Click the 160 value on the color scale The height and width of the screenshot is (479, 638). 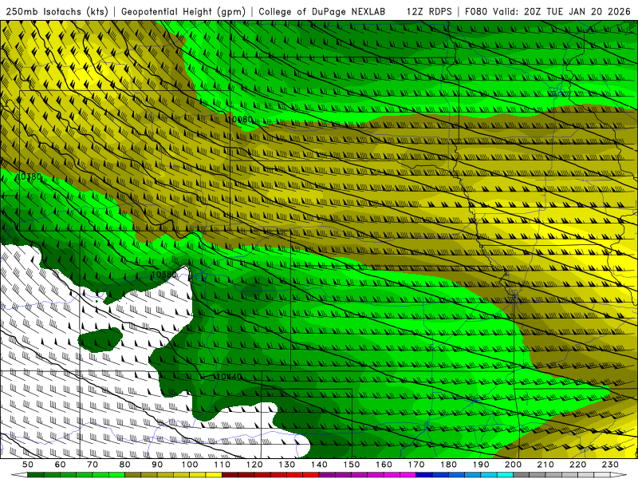point(384,465)
